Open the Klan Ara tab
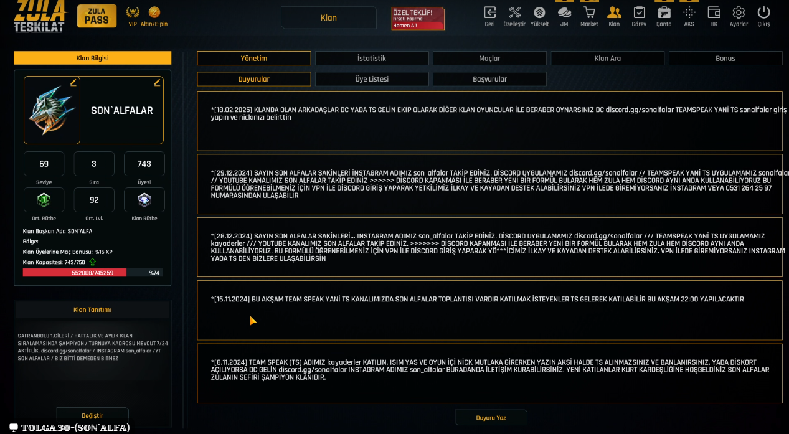The width and height of the screenshot is (789, 434). (607, 59)
